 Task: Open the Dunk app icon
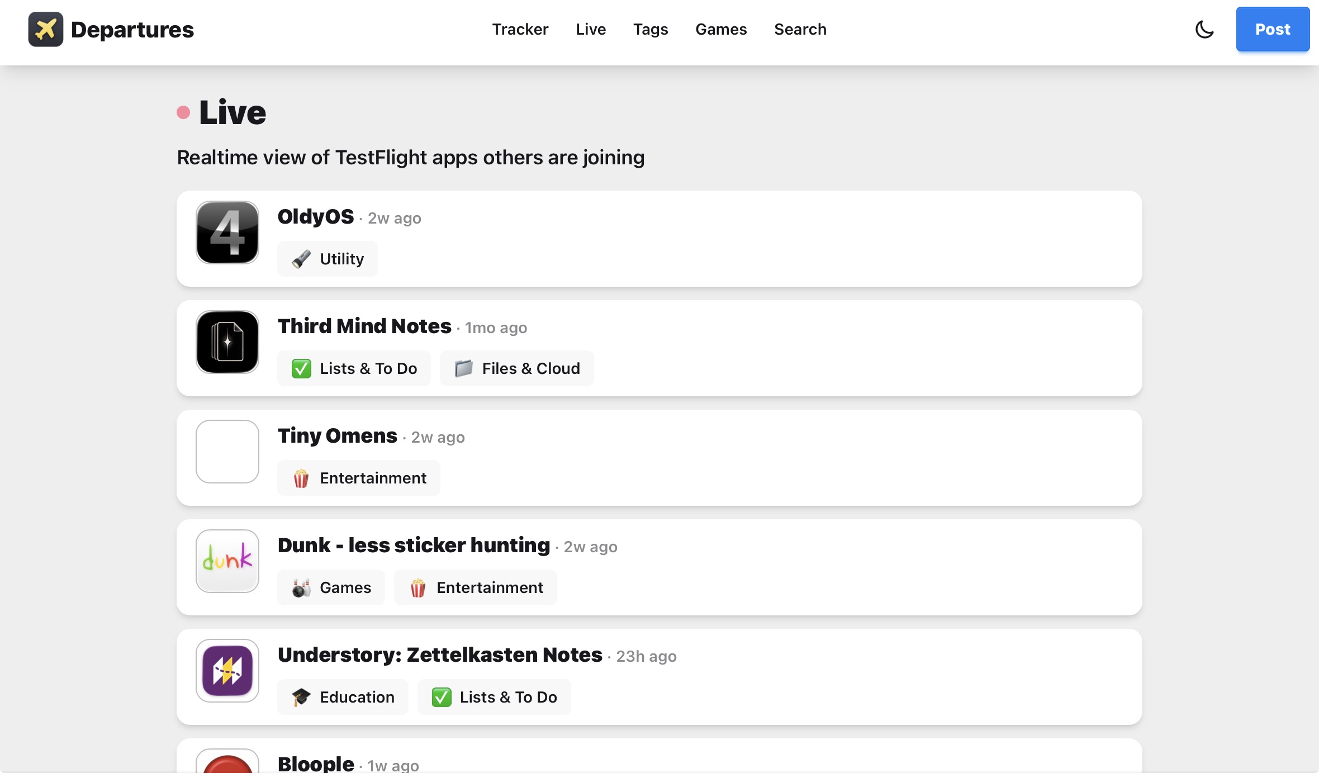[227, 561]
